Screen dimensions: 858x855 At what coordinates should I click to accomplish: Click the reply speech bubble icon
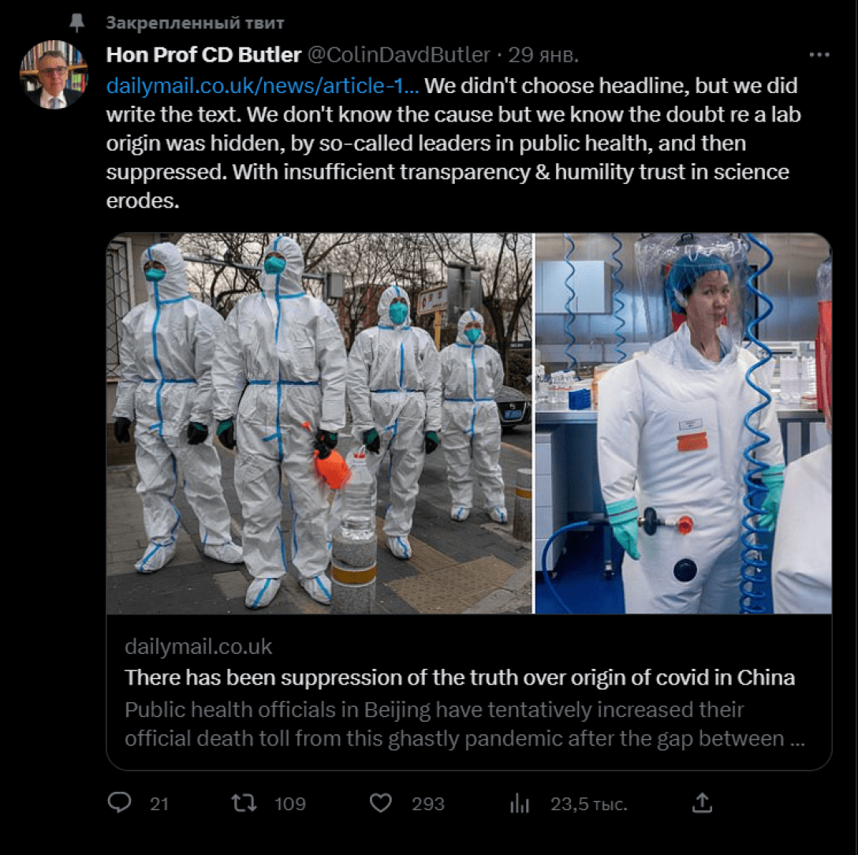119,802
